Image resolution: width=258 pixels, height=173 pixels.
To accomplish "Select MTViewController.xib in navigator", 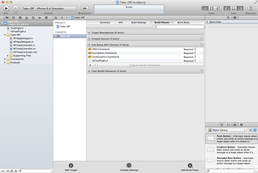I will click(x=25, y=52).
